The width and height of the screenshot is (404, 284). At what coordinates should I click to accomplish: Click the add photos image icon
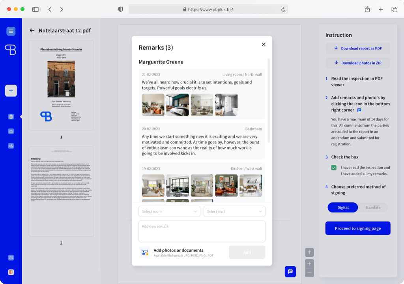(145, 252)
